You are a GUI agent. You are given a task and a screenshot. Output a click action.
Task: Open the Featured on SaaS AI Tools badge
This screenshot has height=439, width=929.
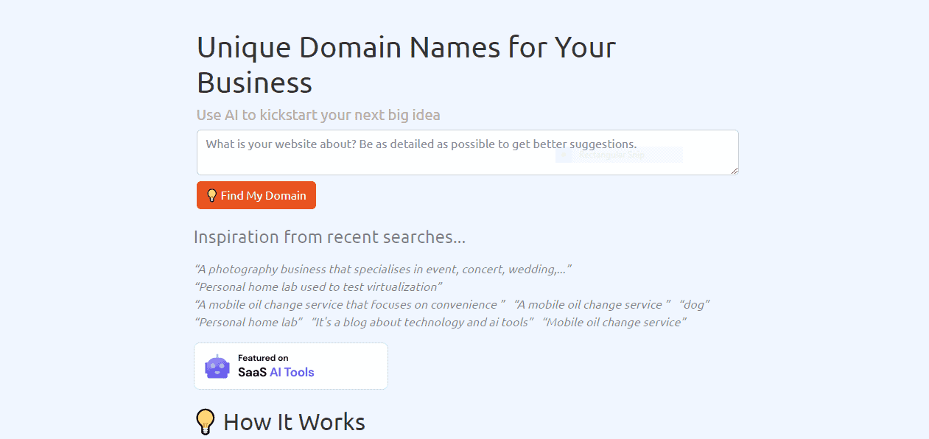pyautogui.click(x=291, y=366)
